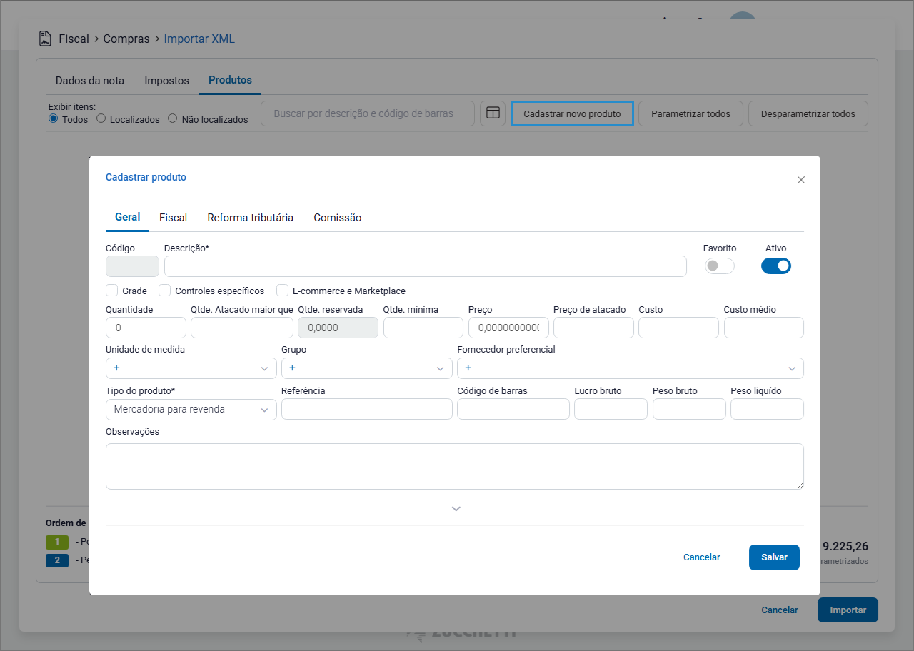Viewport: 914px width, 651px height.
Task: Enable the Controles específicos checkbox
Action: click(165, 291)
